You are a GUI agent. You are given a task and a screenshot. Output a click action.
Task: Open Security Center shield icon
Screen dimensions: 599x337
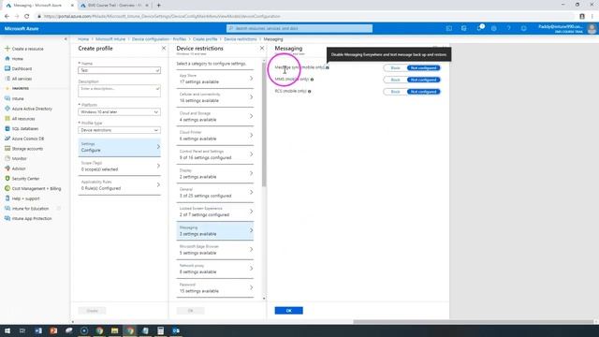(7, 179)
